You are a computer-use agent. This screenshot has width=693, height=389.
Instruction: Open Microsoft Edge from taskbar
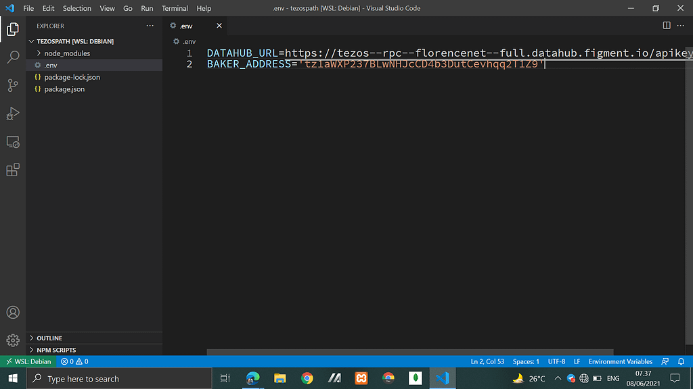point(253,378)
